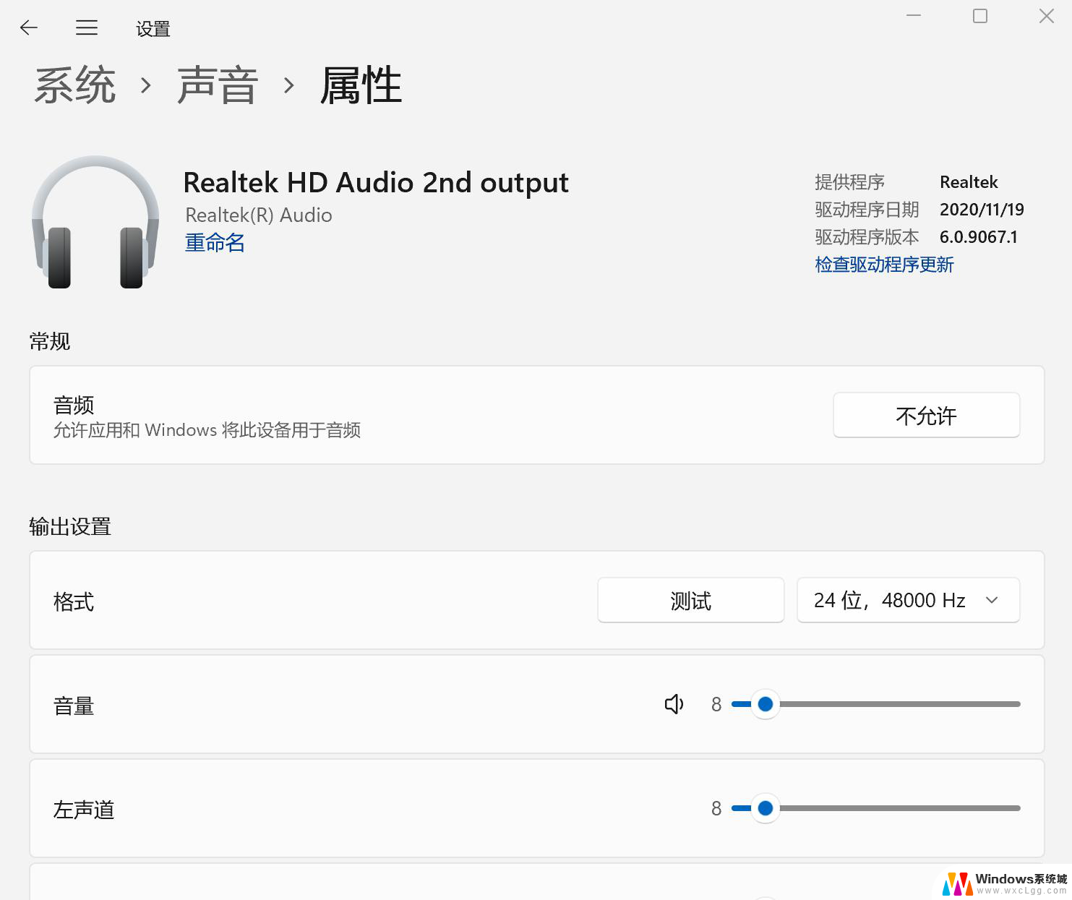Screen dimensions: 1072x900
Task: Click the 属性 breadcrumb heading
Action: [361, 85]
